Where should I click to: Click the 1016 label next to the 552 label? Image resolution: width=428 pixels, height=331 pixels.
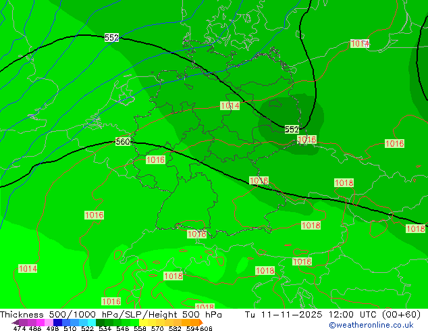306,140
